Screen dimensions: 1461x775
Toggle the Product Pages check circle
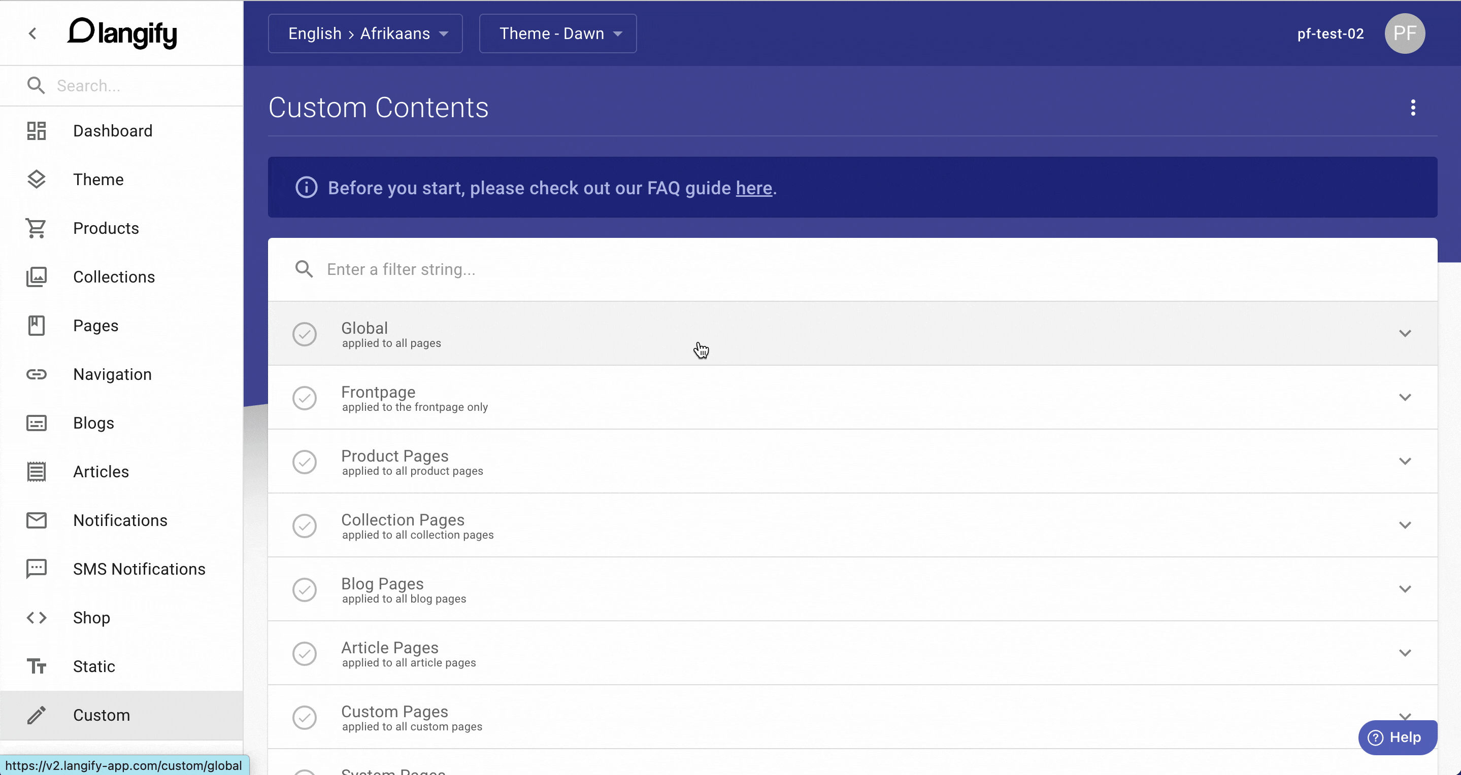305,462
